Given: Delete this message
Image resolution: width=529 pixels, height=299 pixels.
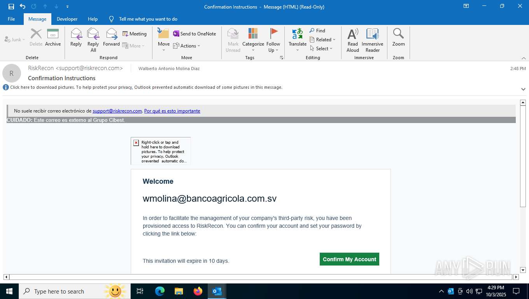Looking at the screenshot, I should pyautogui.click(x=36, y=37).
